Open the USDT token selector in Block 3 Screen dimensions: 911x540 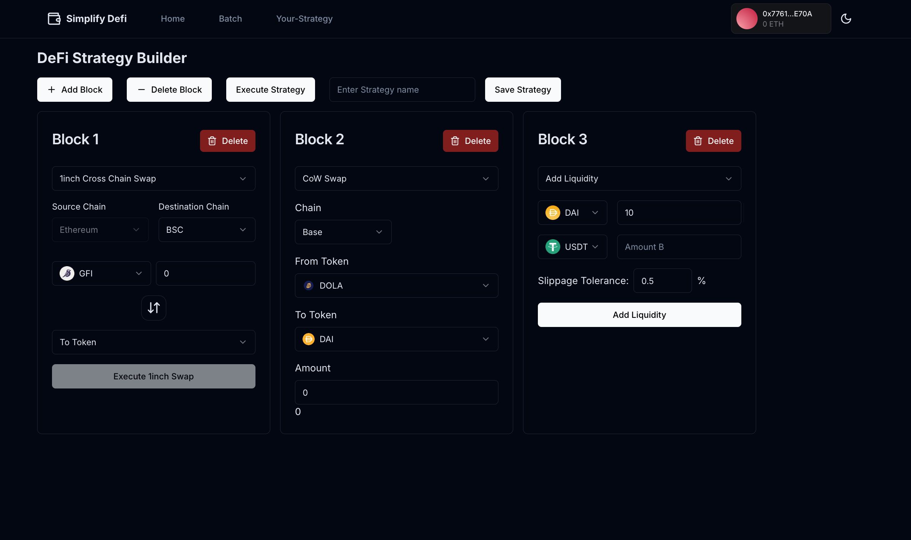click(x=572, y=247)
